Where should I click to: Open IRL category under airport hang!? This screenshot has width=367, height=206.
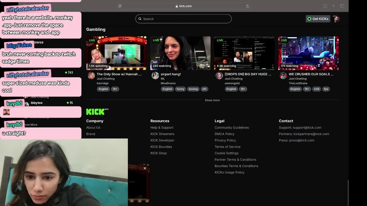(x=163, y=79)
